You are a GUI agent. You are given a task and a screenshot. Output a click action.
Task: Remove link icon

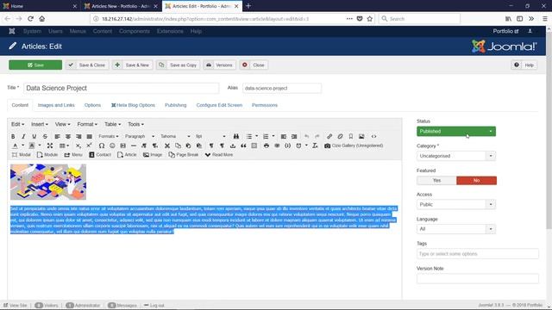point(340,136)
